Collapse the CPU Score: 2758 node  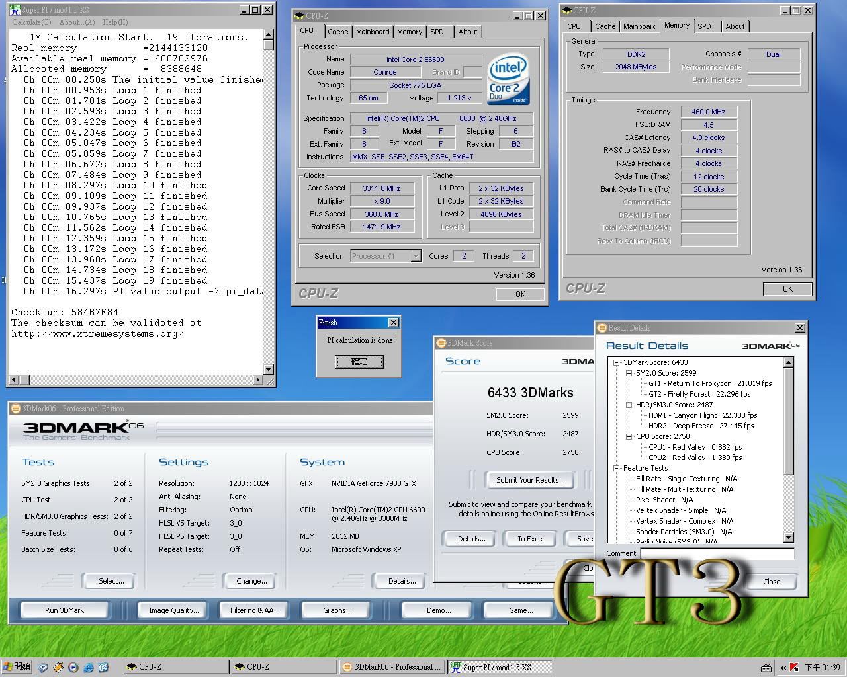point(629,436)
